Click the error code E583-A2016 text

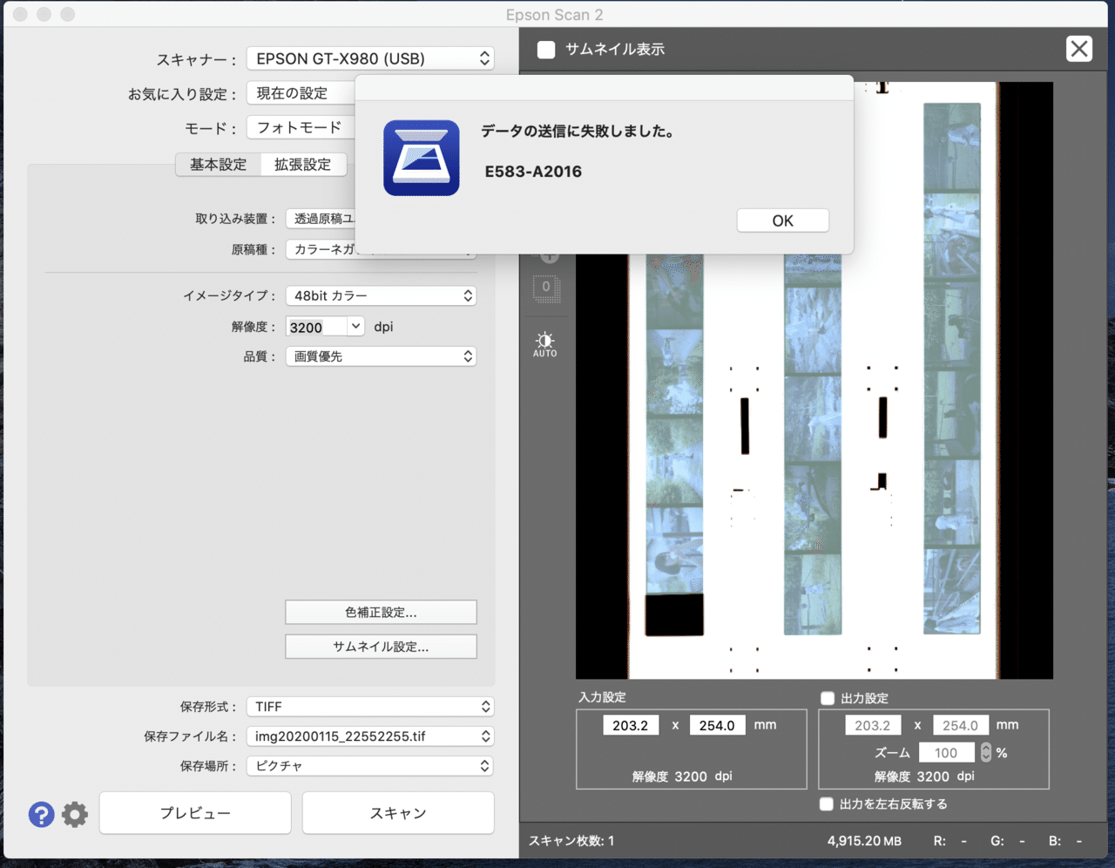click(x=533, y=172)
